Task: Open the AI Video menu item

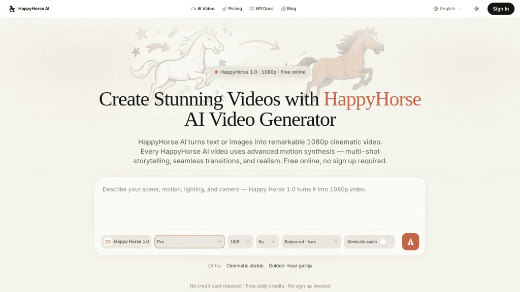Action: click(x=203, y=9)
